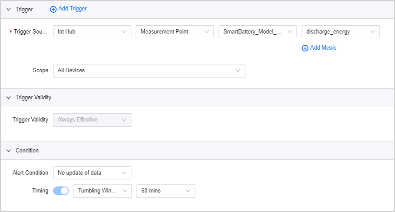Open the Iot Hub trigger source dropdown
The image size is (395, 212).
coord(92,32)
